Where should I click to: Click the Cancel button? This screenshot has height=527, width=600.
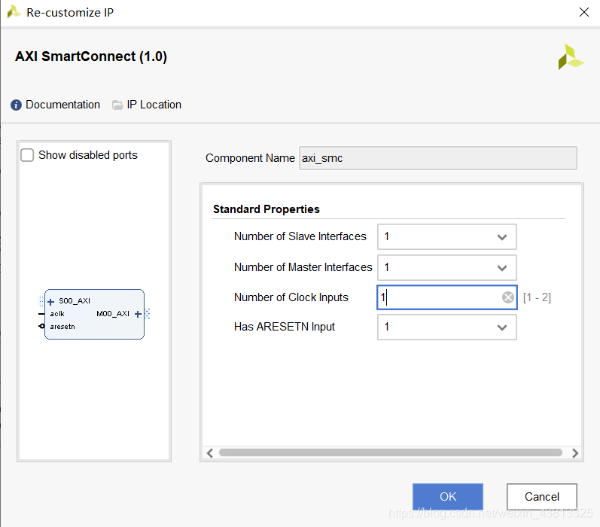point(542,497)
